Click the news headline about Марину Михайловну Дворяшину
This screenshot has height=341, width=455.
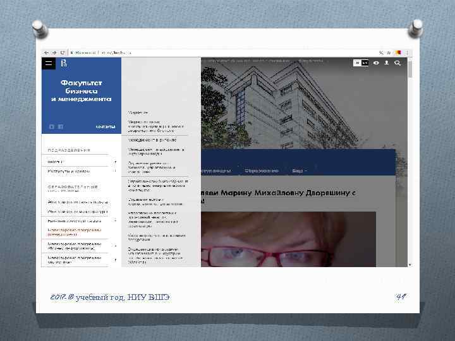pyautogui.click(x=278, y=196)
